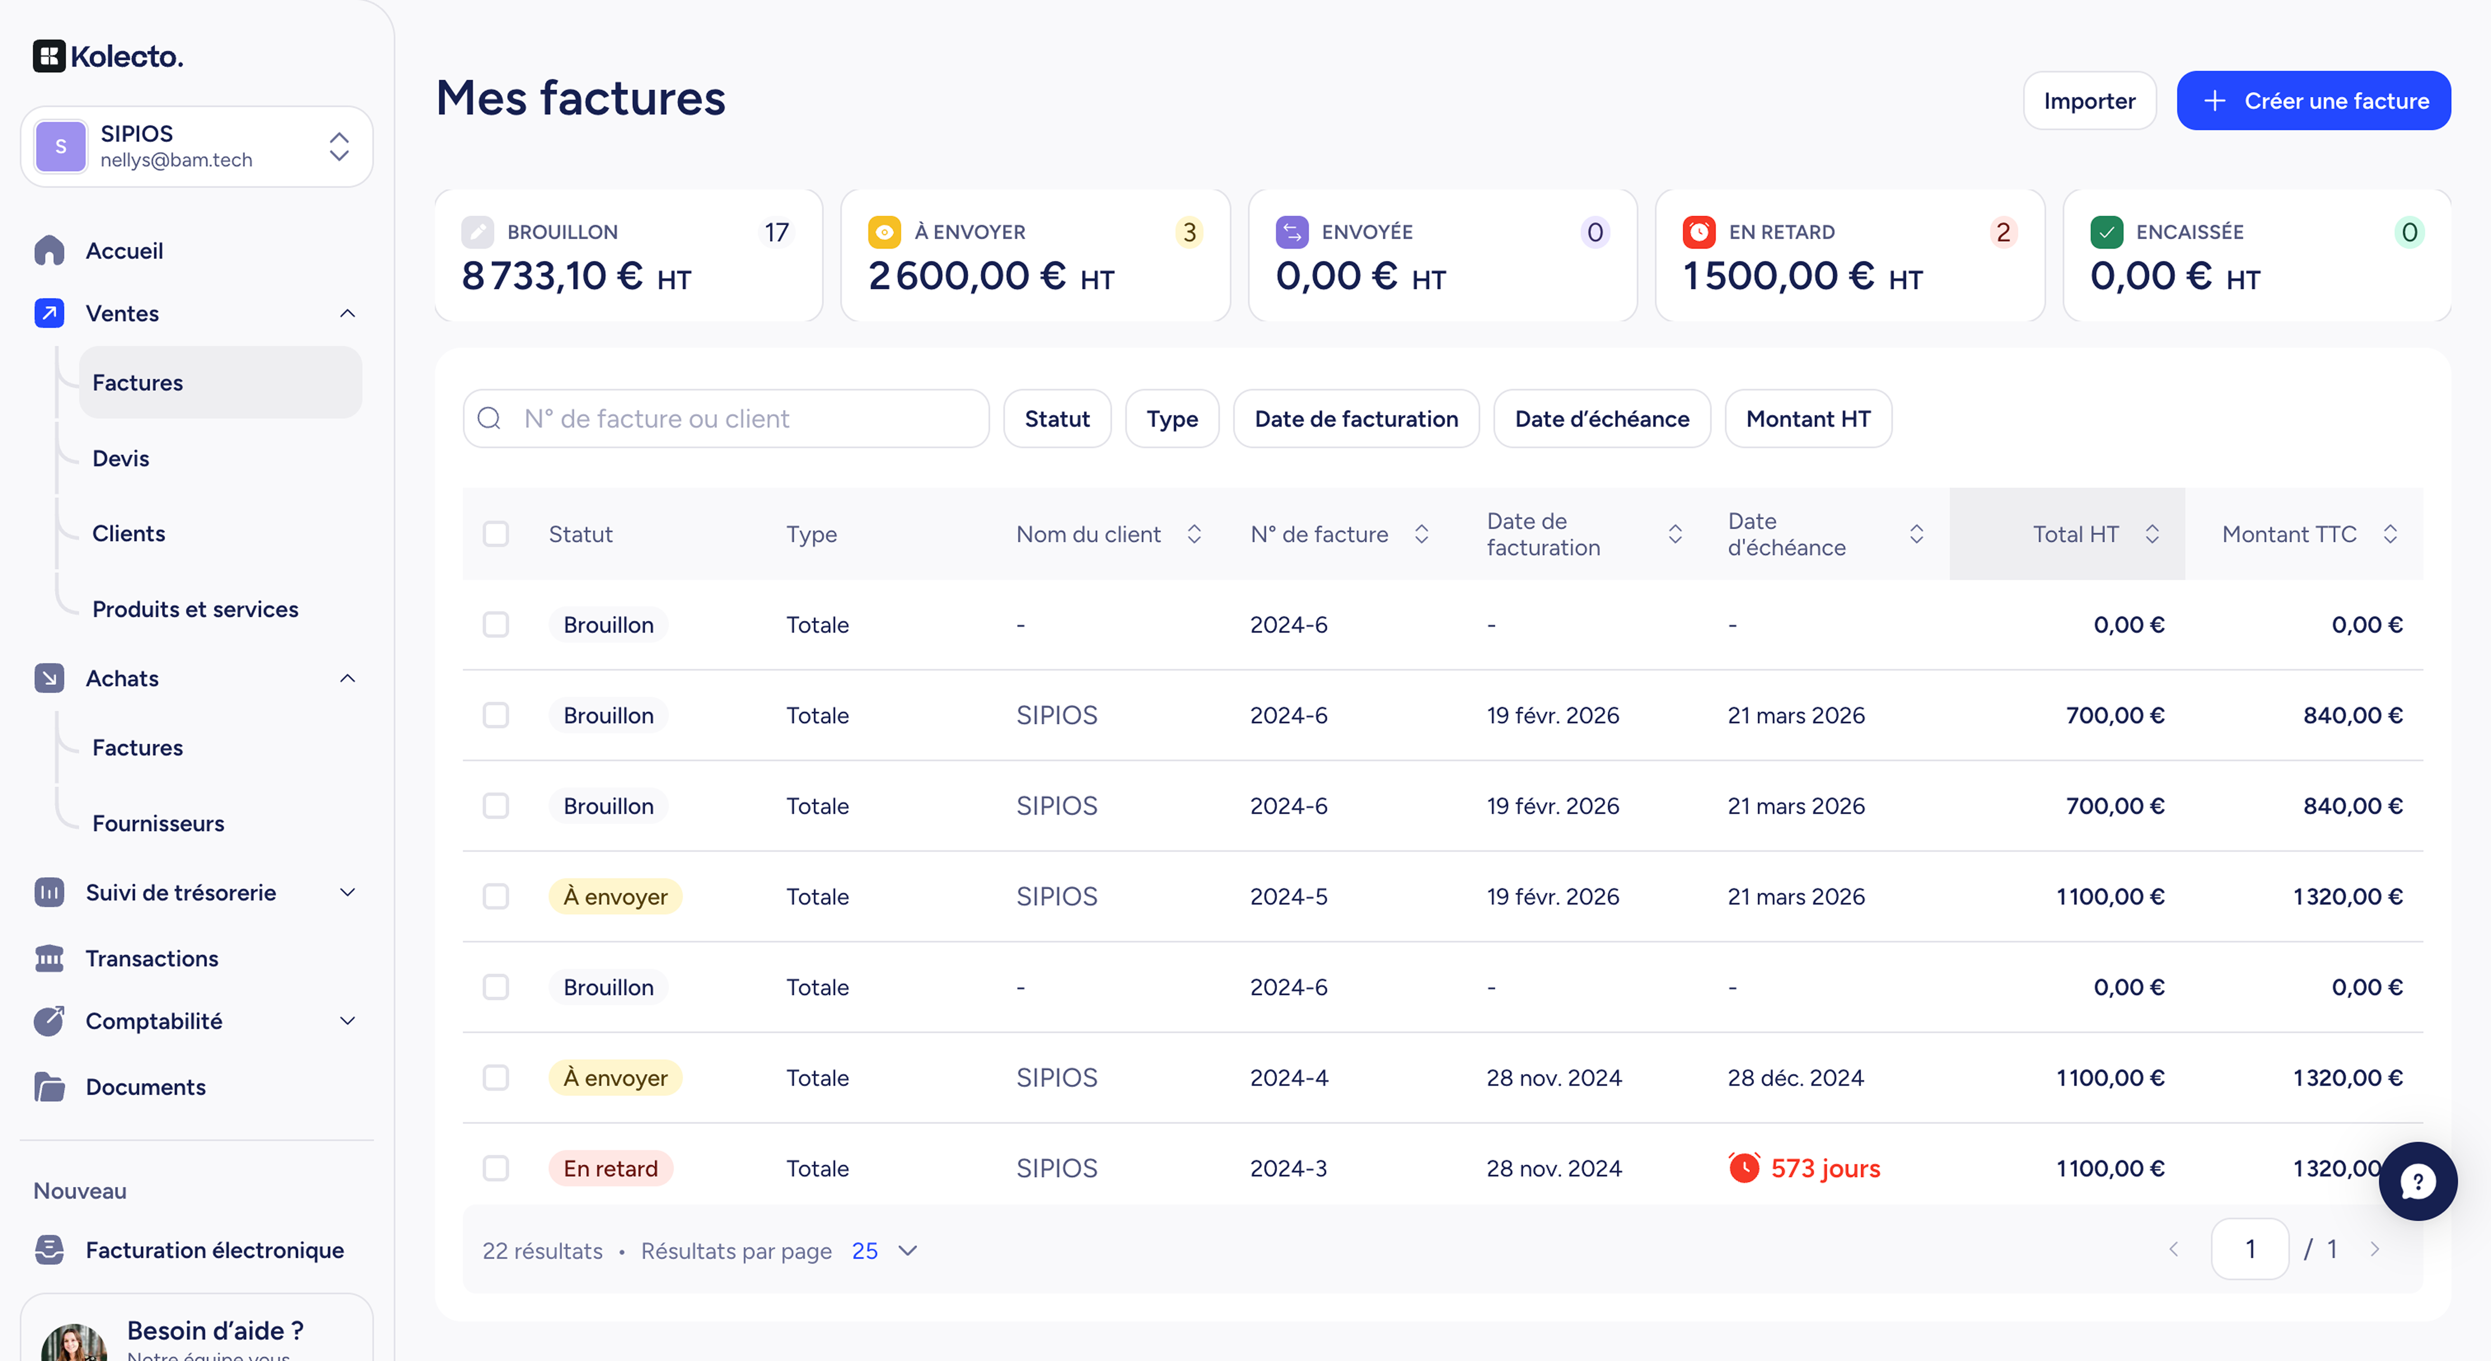
Task: Filter by the Envoyée summary card
Action: [1443, 255]
